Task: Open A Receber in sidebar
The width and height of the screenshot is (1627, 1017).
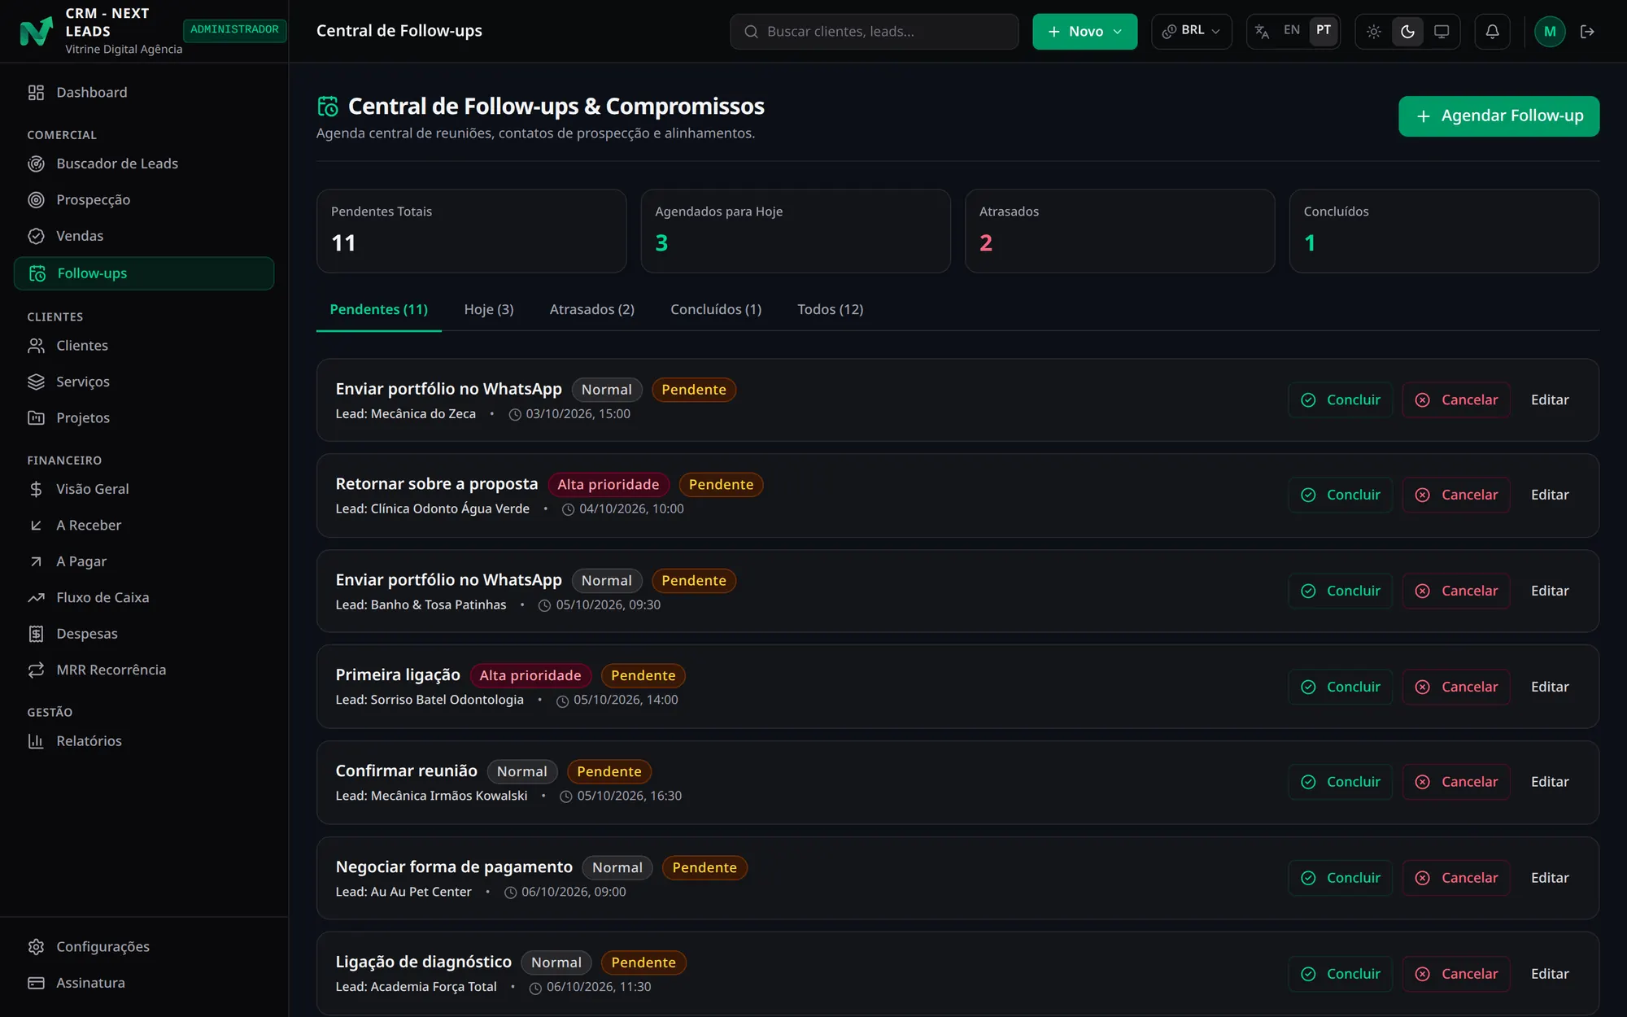Action: pyautogui.click(x=144, y=526)
